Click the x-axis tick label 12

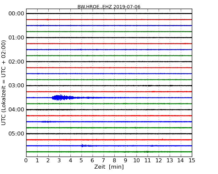pos(159,161)
